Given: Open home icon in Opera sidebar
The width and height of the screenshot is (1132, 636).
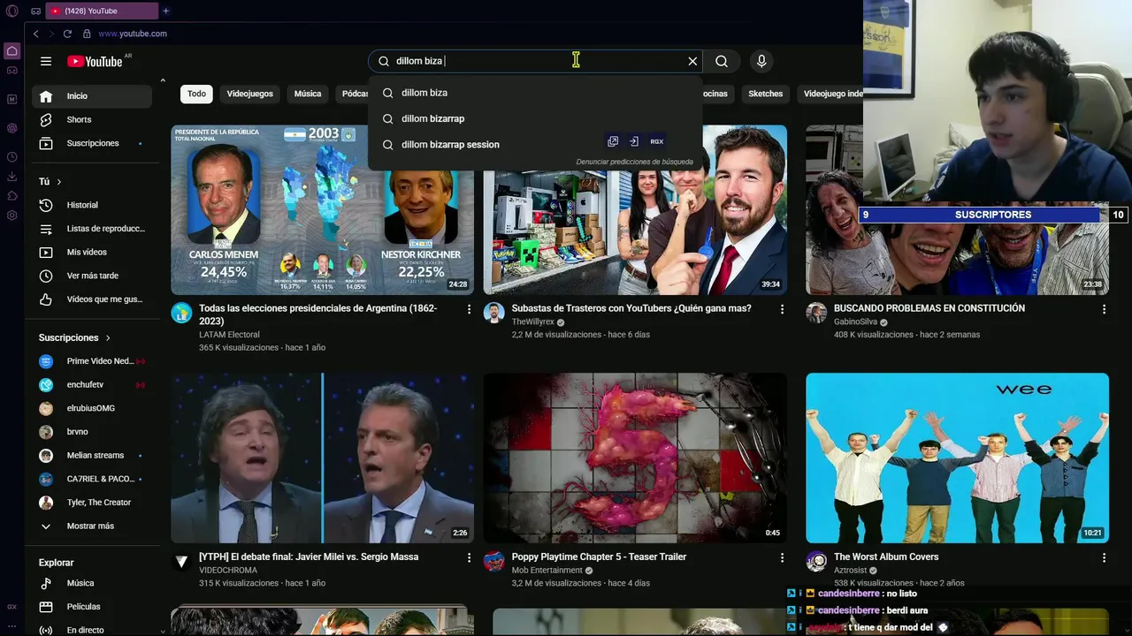Looking at the screenshot, I should (11, 51).
